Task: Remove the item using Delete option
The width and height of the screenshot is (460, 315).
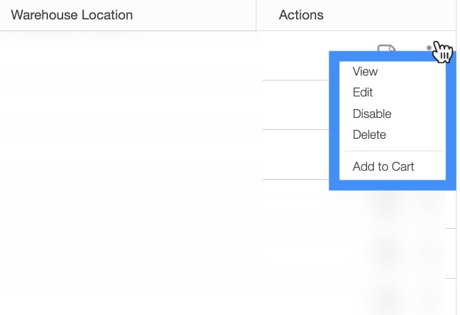Action: pyautogui.click(x=369, y=135)
